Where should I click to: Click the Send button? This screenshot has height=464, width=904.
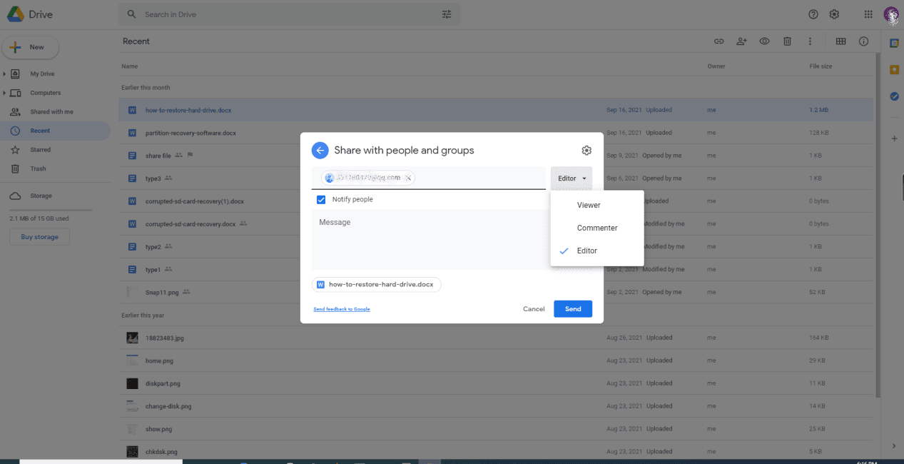click(x=573, y=309)
